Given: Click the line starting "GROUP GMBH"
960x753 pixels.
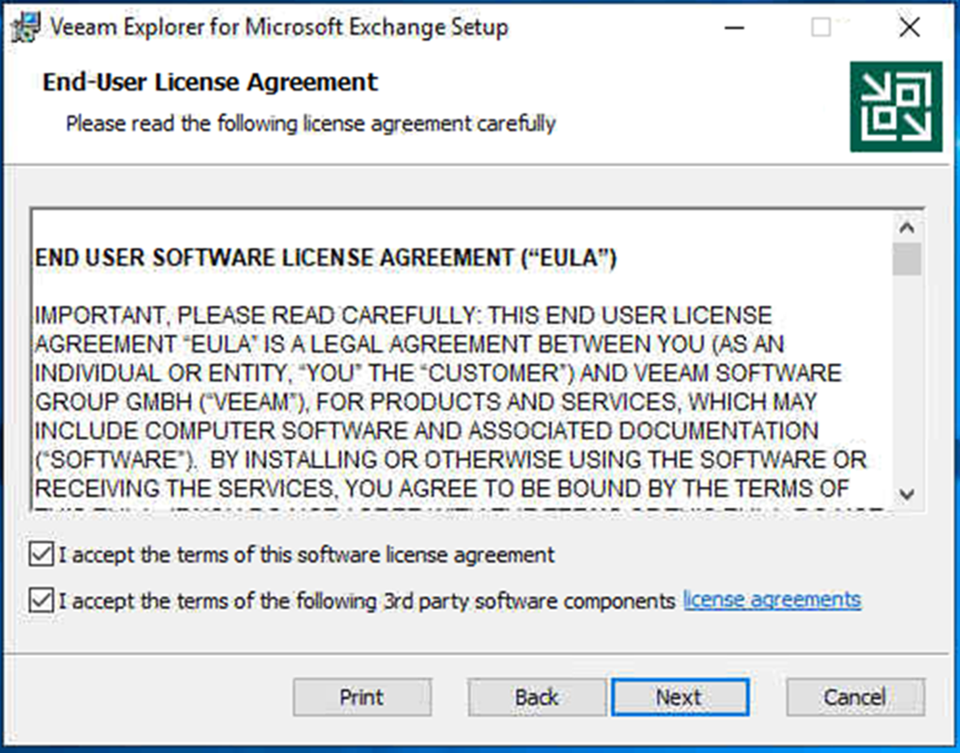Looking at the screenshot, I should pos(426,402).
